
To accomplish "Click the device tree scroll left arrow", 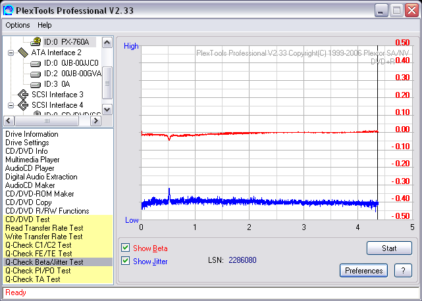I will (x=9, y=121).
